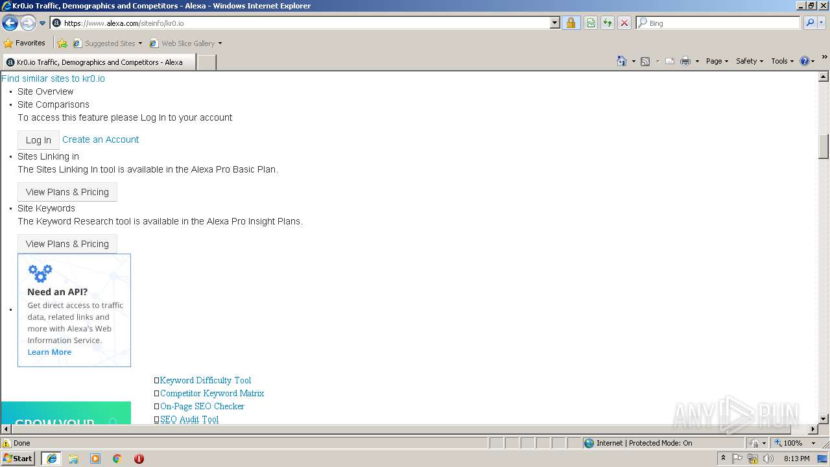Click the Read Mail icon
This screenshot has height=467, width=830.
(670, 61)
